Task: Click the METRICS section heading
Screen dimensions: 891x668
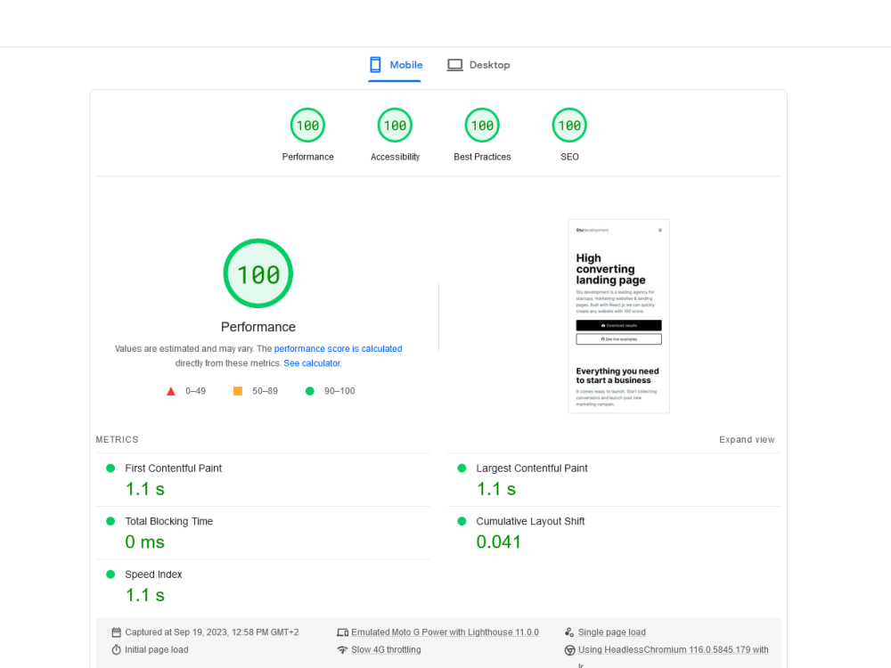Action: 117,440
